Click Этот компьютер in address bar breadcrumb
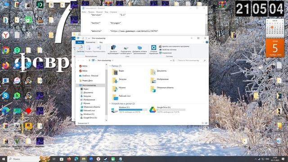288x162 pixels. click(104, 60)
